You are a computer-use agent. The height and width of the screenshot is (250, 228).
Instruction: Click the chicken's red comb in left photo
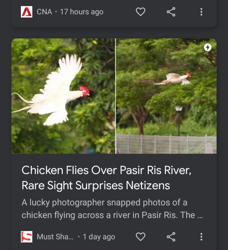tap(84, 90)
